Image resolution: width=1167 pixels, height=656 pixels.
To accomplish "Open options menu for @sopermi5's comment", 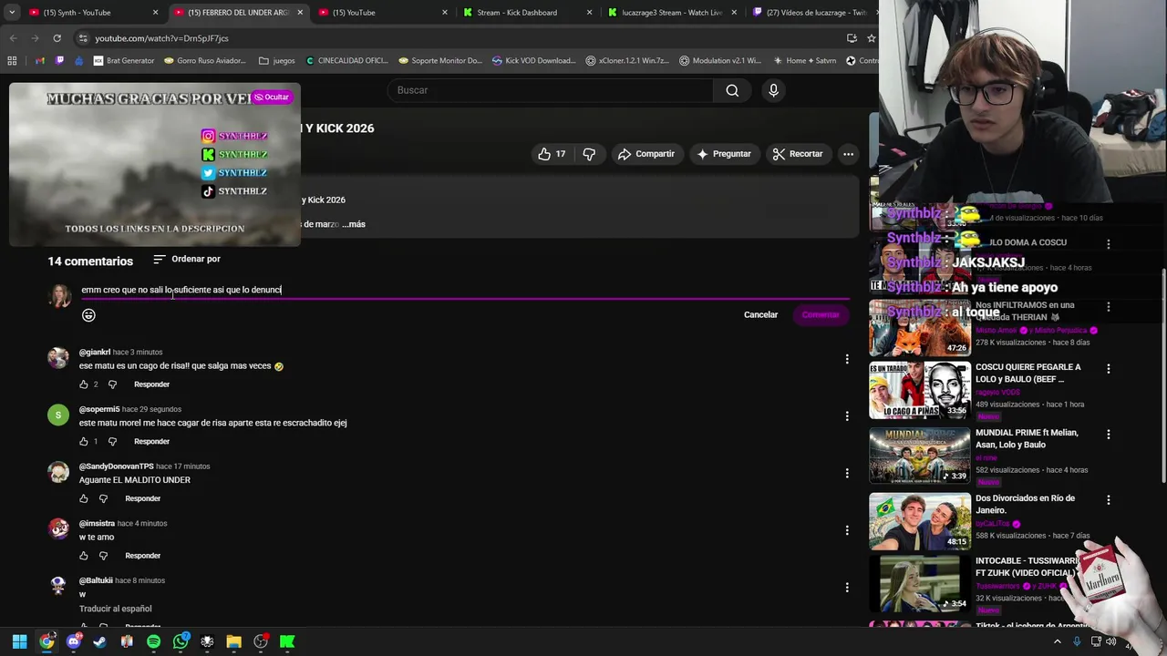I will pyautogui.click(x=847, y=416).
